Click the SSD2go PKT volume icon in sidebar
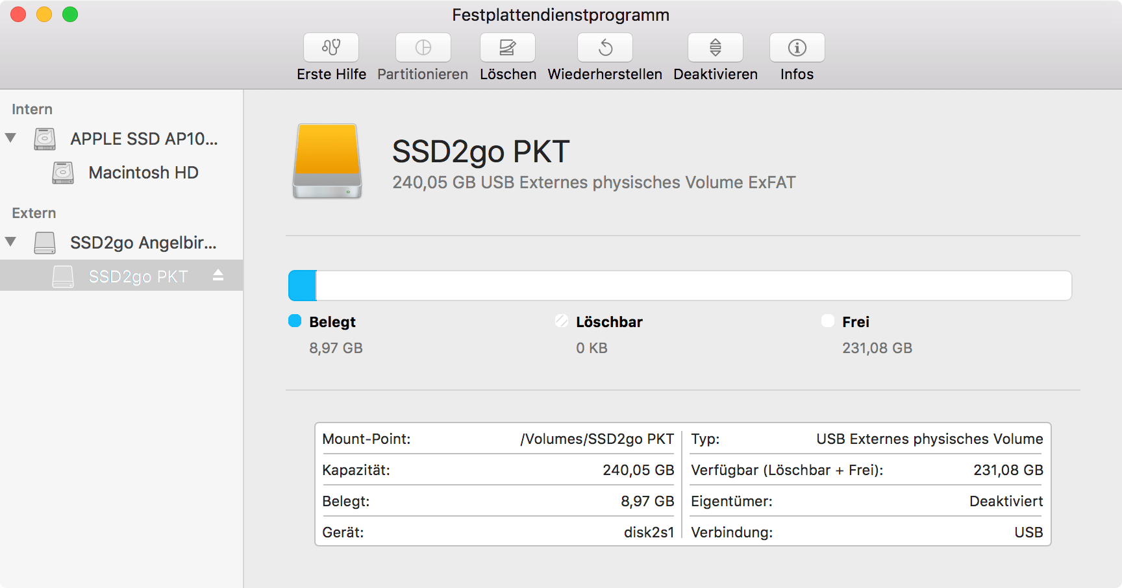 (x=63, y=276)
